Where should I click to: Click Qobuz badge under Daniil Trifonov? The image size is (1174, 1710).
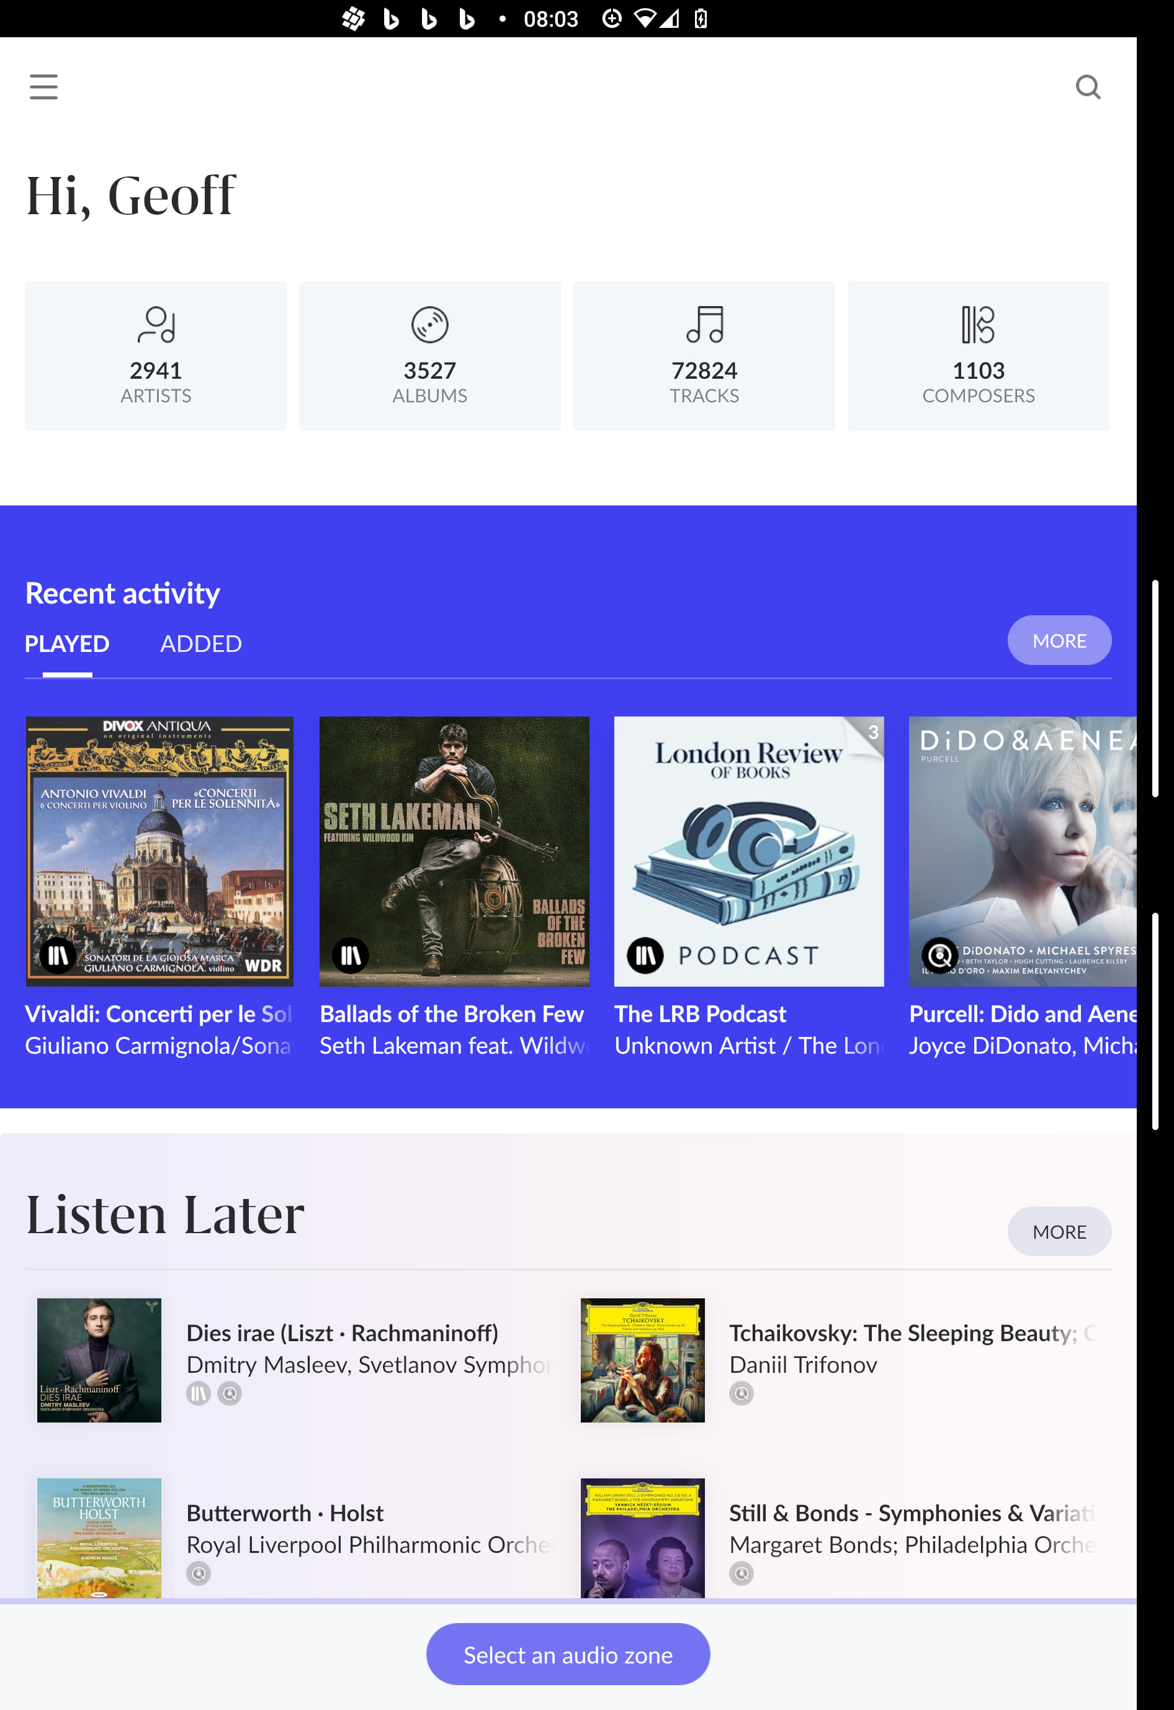pos(741,1393)
